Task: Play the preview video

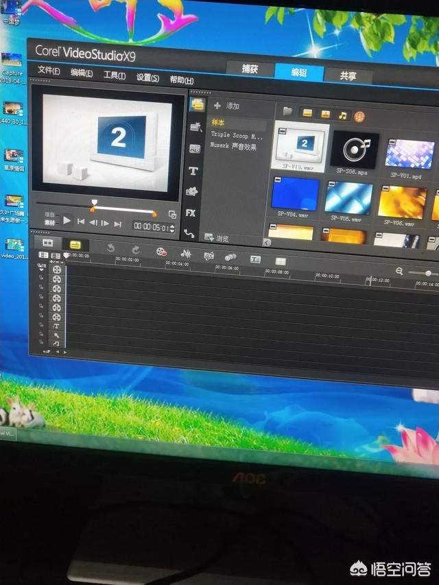Action: 67,220
